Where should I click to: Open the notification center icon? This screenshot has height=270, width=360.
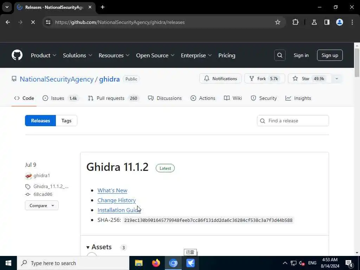[x=349, y=263]
